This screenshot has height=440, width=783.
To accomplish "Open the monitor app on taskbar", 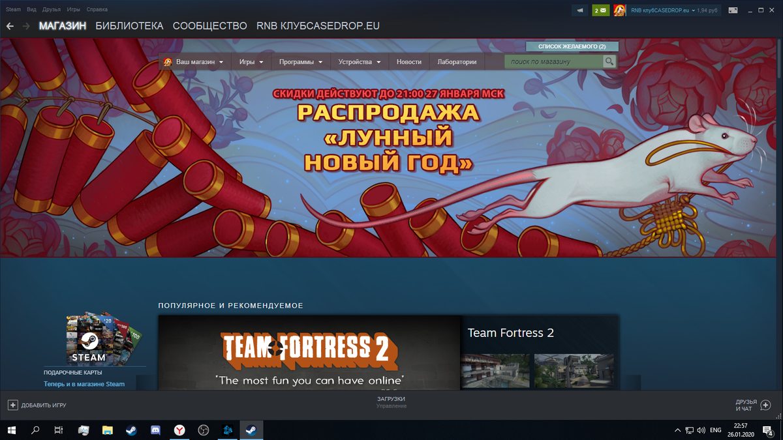I will [x=83, y=430].
